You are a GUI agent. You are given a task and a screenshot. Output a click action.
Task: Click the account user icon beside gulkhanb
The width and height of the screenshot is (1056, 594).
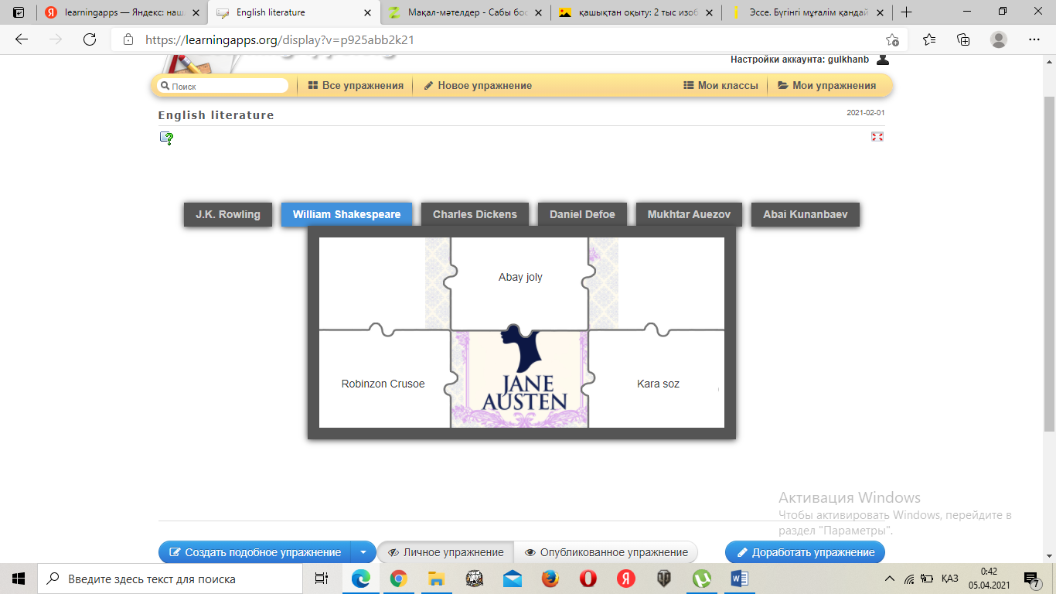pos(883,60)
